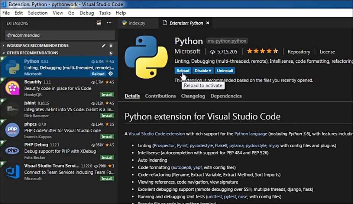Click the @recommended extensions search field

60,35
